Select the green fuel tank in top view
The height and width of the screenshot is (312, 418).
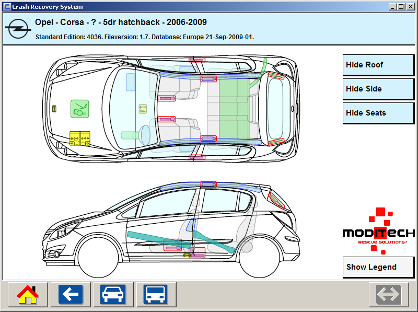tap(234, 109)
